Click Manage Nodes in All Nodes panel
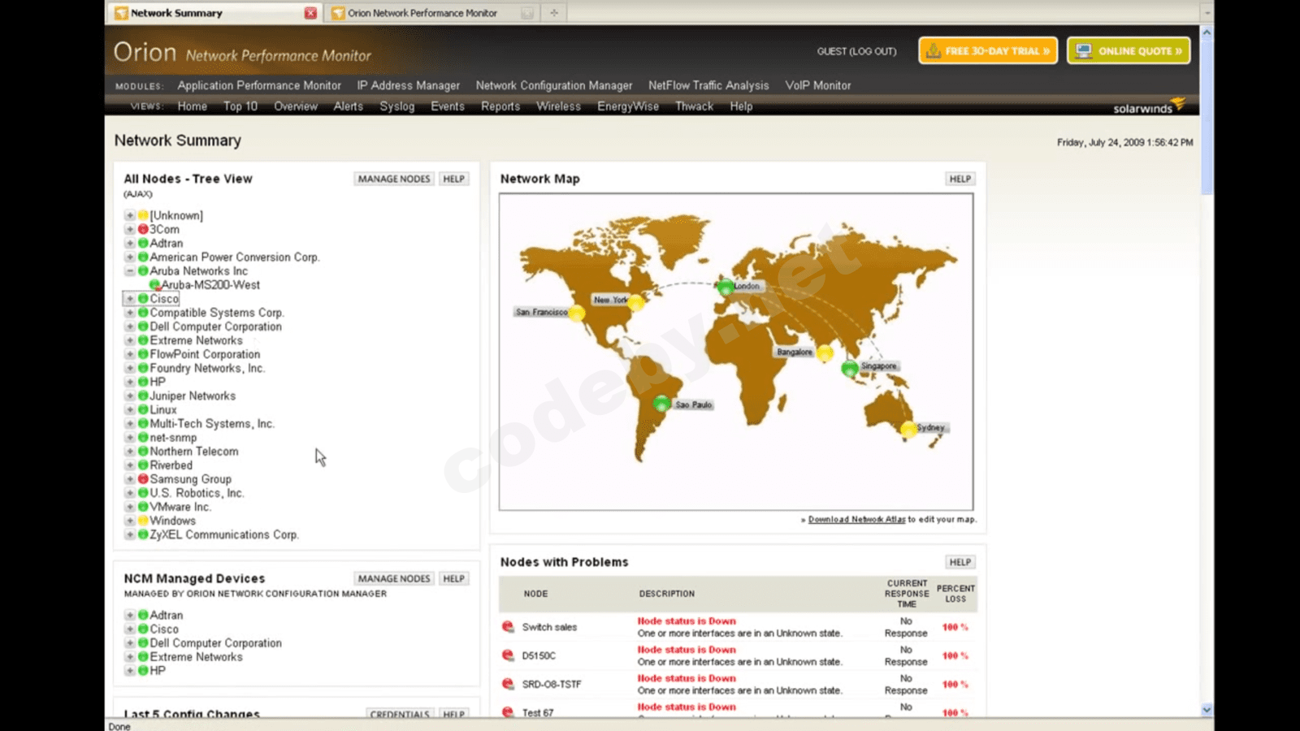 pos(394,179)
